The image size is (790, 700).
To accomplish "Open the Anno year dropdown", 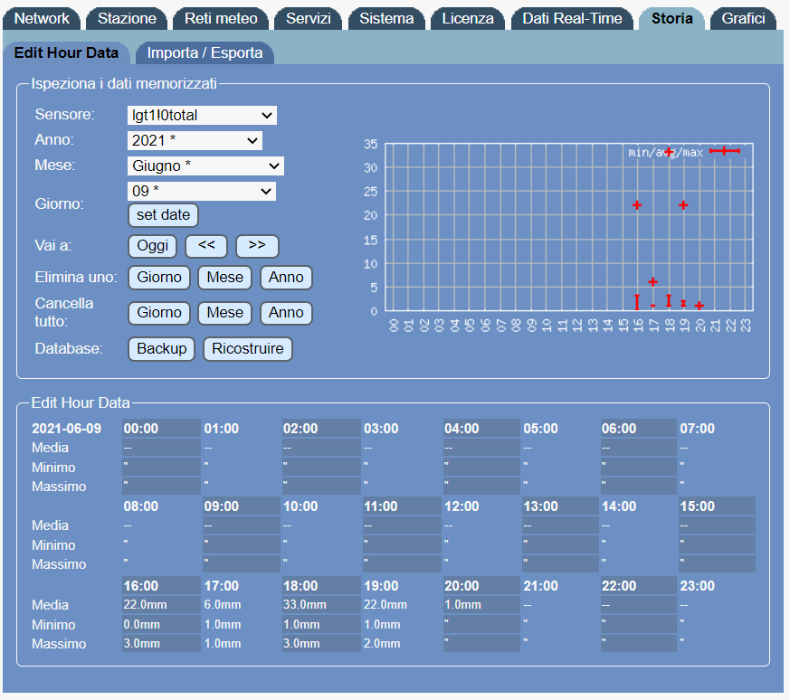I will point(195,140).
